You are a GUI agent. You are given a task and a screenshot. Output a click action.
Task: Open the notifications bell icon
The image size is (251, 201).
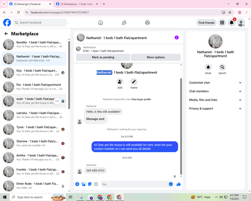click(x=231, y=23)
